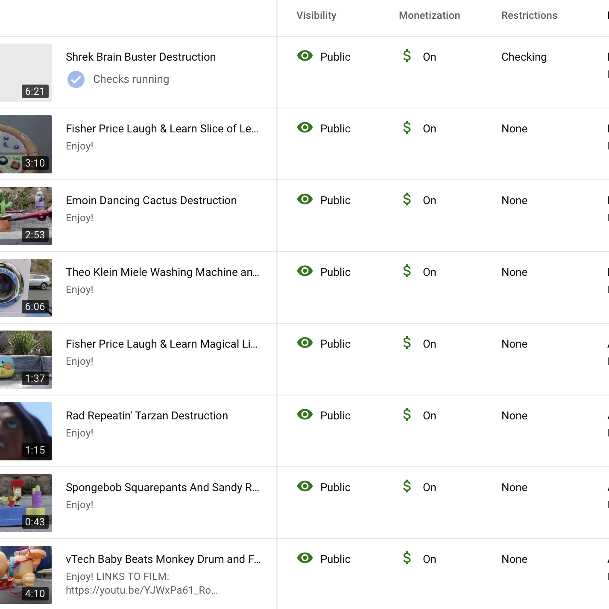This screenshot has height=609, width=609.
Task: Click the Checks running checkmark icon
Action: pos(76,79)
